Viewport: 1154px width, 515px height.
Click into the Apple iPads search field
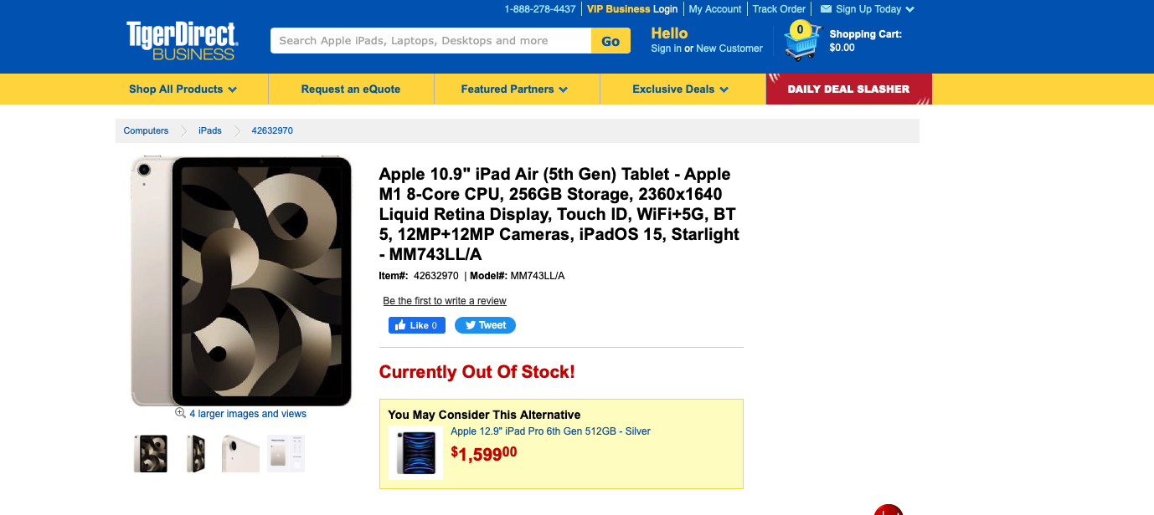(x=430, y=41)
